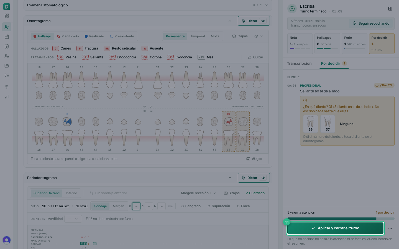Select the Resina treatment tool

(67, 57)
